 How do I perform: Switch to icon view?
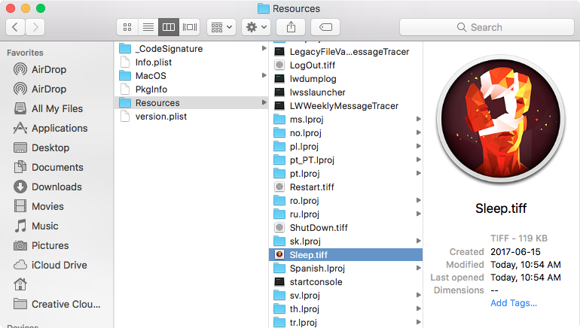click(x=127, y=27)
